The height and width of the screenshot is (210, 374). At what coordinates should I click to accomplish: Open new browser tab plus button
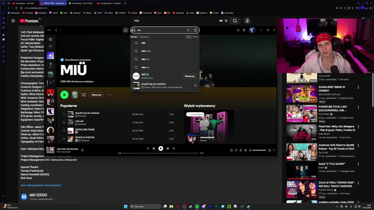125,3
